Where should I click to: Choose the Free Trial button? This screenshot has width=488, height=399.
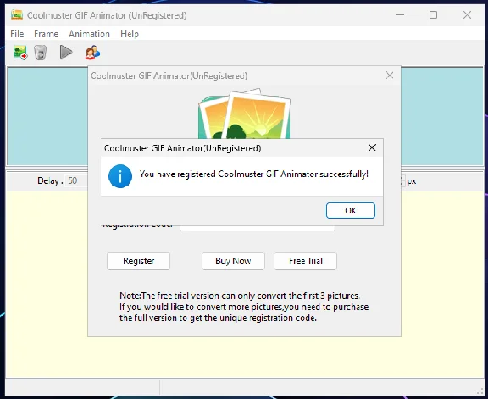(x=305, y=261)
